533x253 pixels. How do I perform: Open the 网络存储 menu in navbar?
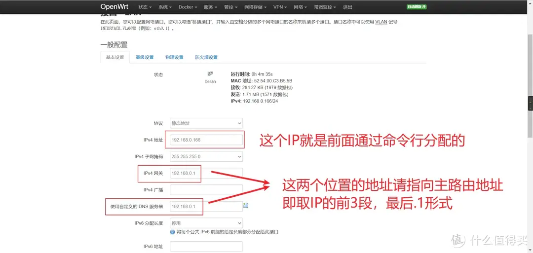click(255, 7)
